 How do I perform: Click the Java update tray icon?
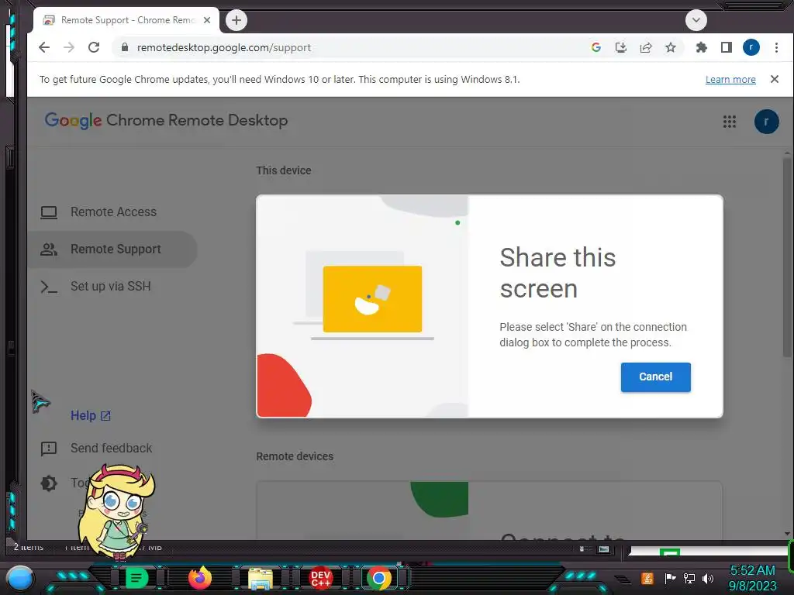click(x=647, y=578)
